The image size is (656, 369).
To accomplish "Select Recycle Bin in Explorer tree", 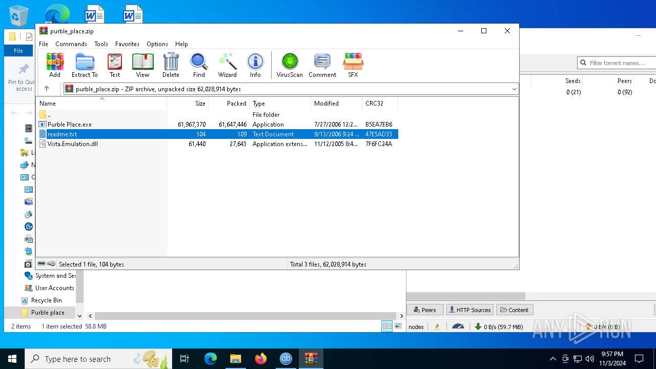I will pyautogui.click(x=46, y=300).
